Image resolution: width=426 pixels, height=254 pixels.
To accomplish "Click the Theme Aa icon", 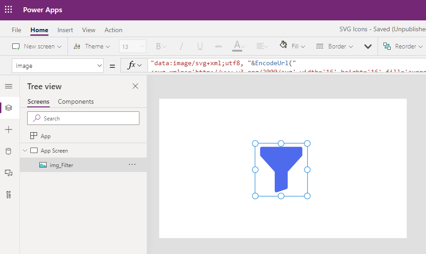I will tap(77, 47).
